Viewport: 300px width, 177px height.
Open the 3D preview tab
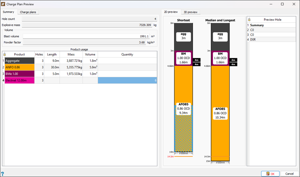click(x=190, y=12)
